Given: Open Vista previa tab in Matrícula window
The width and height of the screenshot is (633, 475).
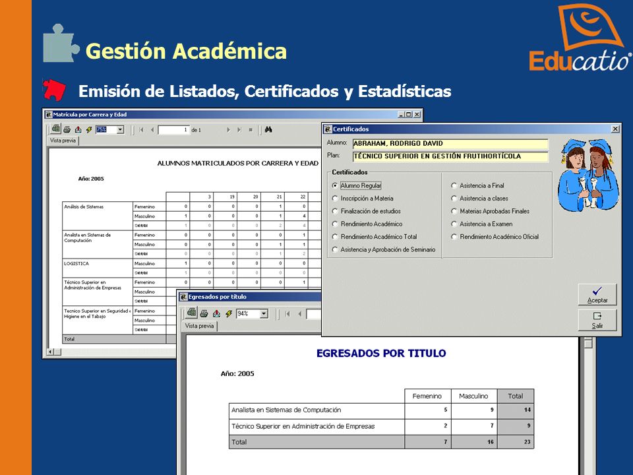Looking at the screenshot, I should click(x=63, y=141).
